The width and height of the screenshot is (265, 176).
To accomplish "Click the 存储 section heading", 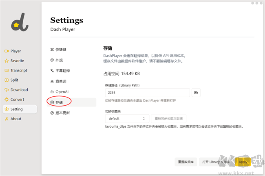I will [108, 48].
